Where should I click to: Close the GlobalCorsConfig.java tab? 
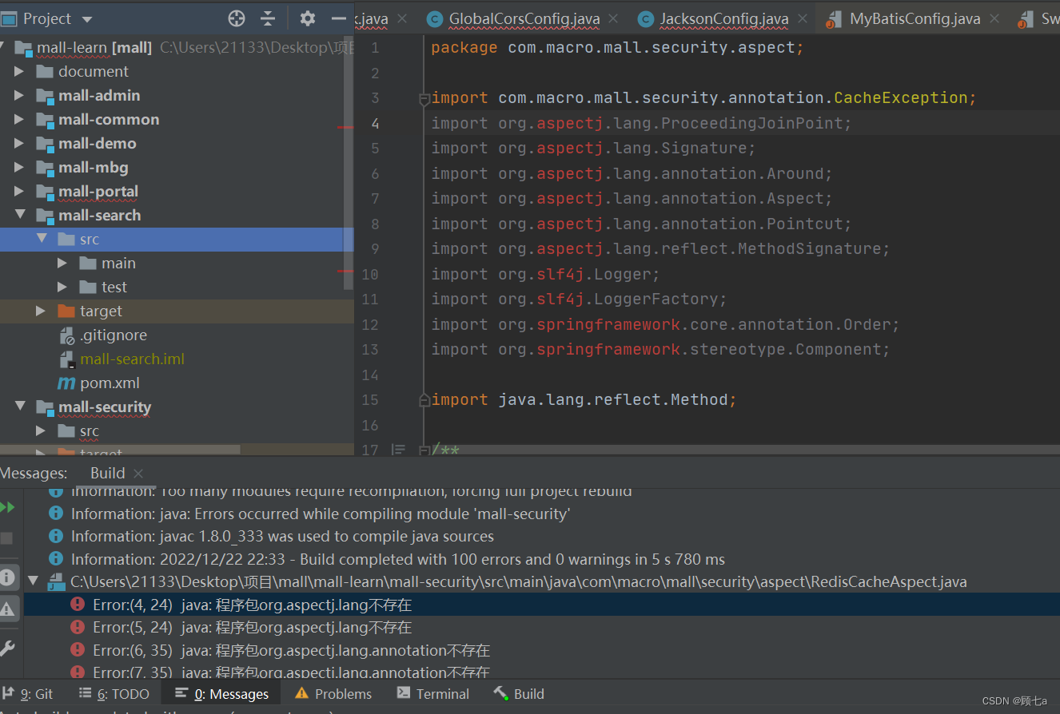pyautogui.click(x=615, y=18)
